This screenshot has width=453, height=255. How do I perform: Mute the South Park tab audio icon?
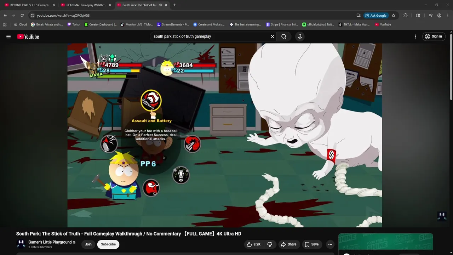pos(160,5)
